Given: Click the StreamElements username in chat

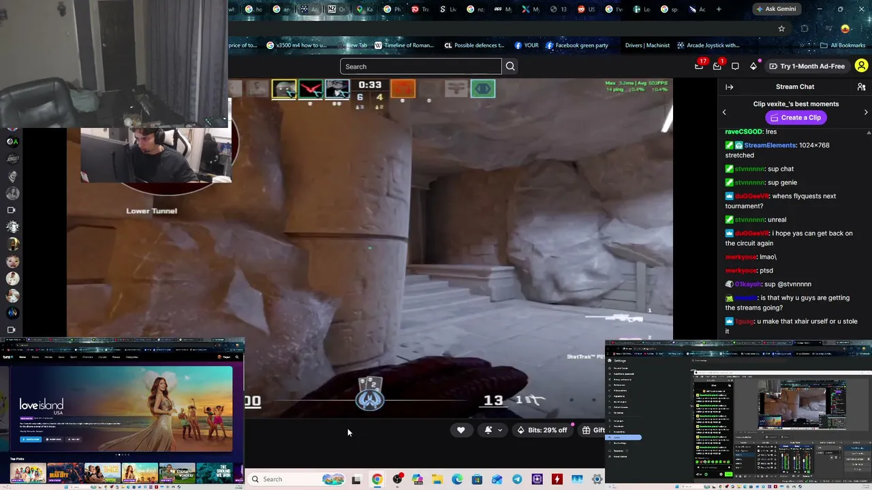Looking at the screenshot, I should 770,145.
